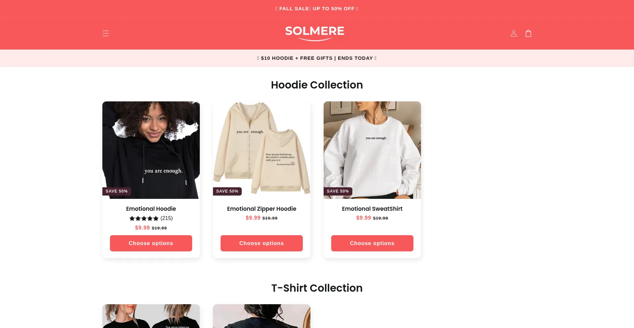Open the shopping bag cart icon
The width and height of the screenshot is (634, 328).
tap(528, 33)
